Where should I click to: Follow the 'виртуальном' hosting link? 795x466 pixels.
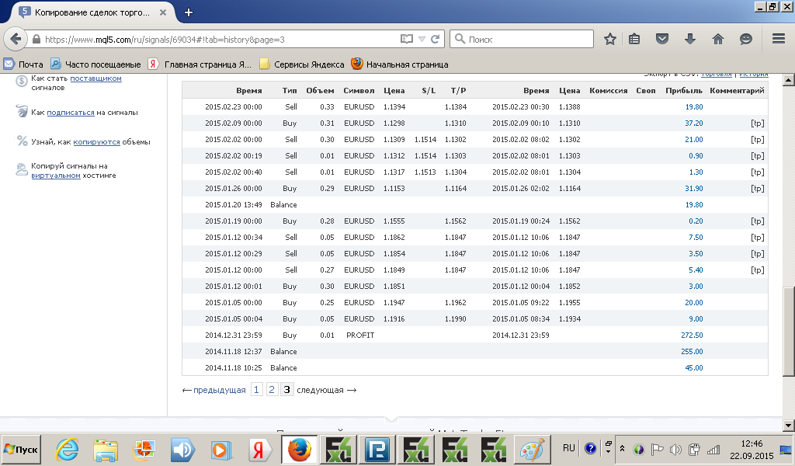click(x=56, y=176)
